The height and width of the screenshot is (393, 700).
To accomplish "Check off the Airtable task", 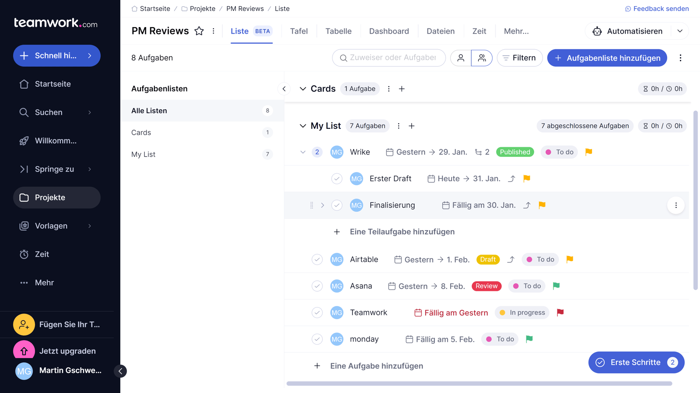I will (317, 259).
